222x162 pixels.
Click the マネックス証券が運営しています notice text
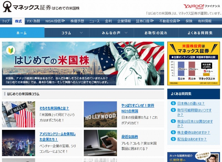coord(184,13)
